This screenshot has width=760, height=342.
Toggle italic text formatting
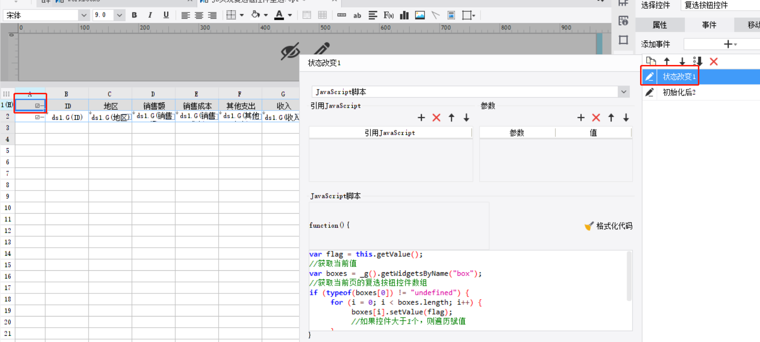[150, 15]
